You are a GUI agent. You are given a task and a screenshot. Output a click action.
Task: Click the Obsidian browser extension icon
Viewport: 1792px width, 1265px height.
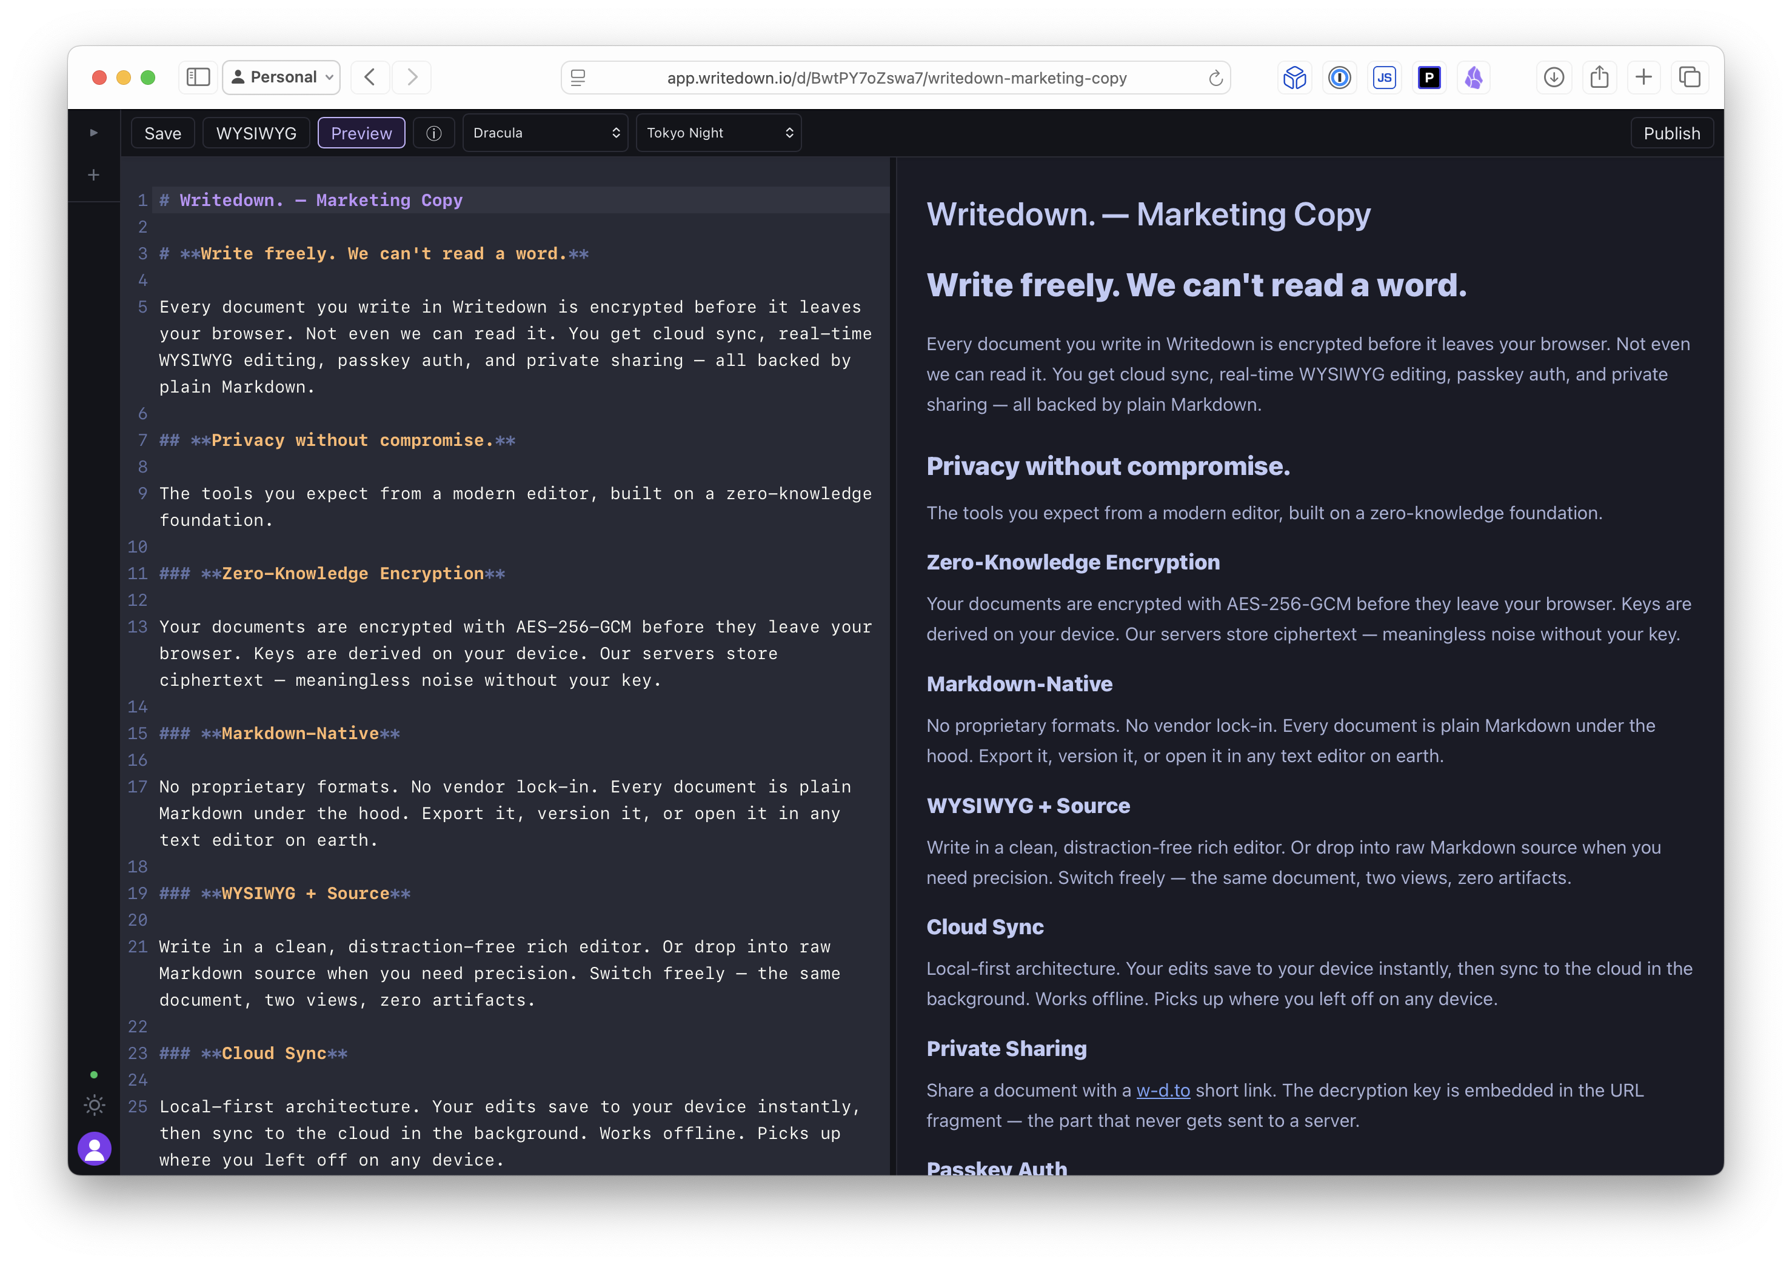(1474, 77)
